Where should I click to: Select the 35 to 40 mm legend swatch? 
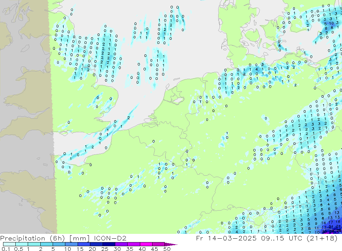(x=133, y=244)
